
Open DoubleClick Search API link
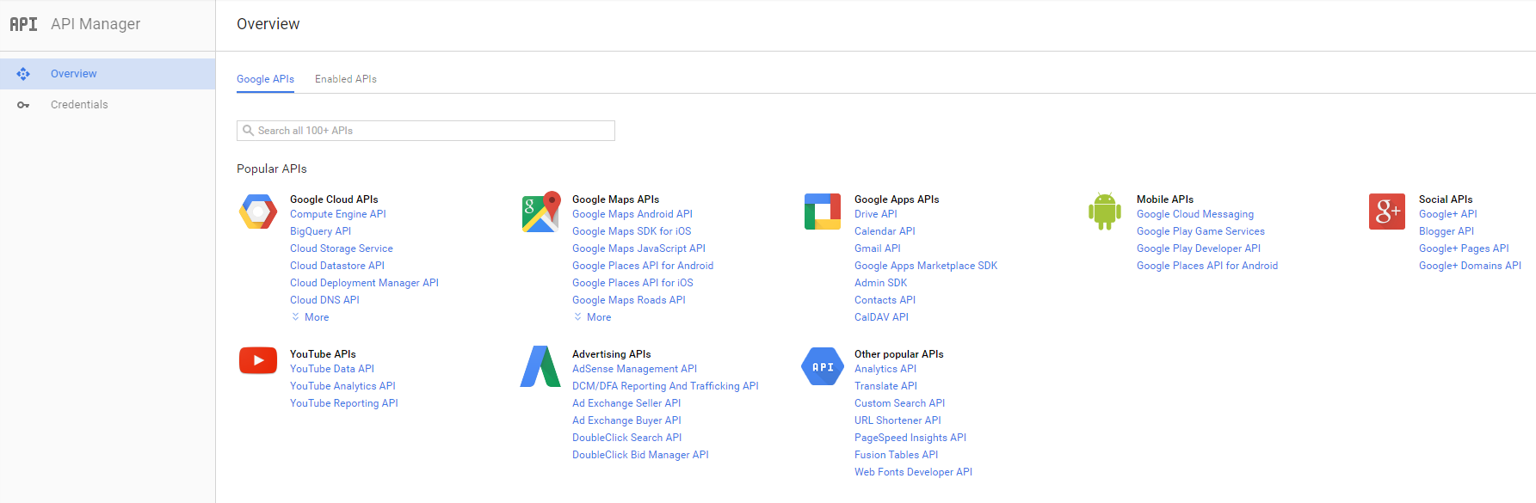click(x=627, y=438)
